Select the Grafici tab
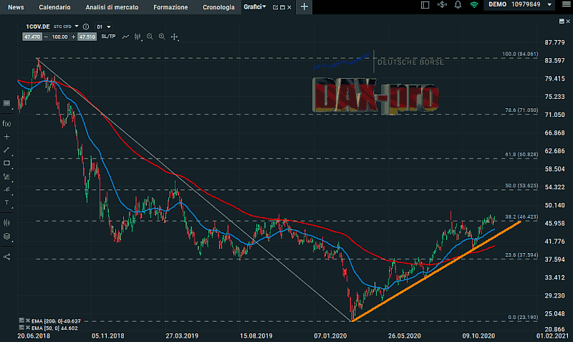The height and width of the screenshot is (342, 573). (253, 6)
